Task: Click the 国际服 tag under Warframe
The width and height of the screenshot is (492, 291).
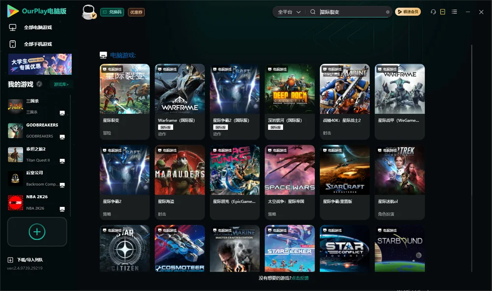Action: [x=165, y=127]
